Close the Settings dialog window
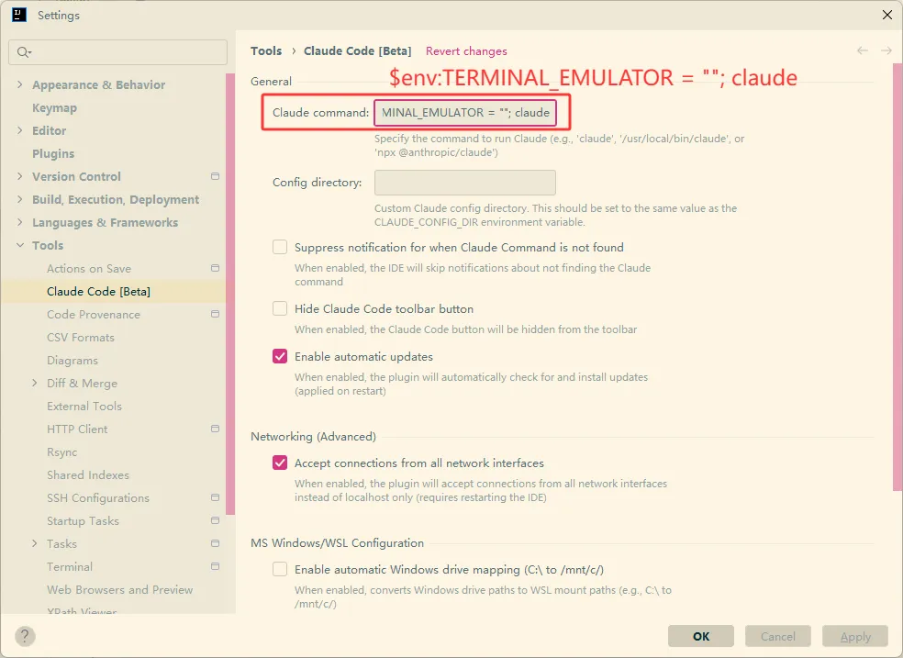903x658 pixels. pyautogui.click(x=886, y=15)
